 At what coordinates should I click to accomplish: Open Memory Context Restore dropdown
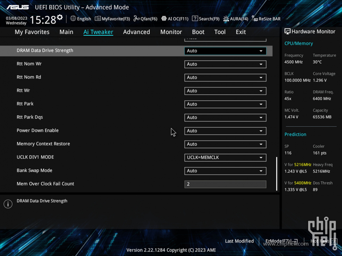point(225,144)
